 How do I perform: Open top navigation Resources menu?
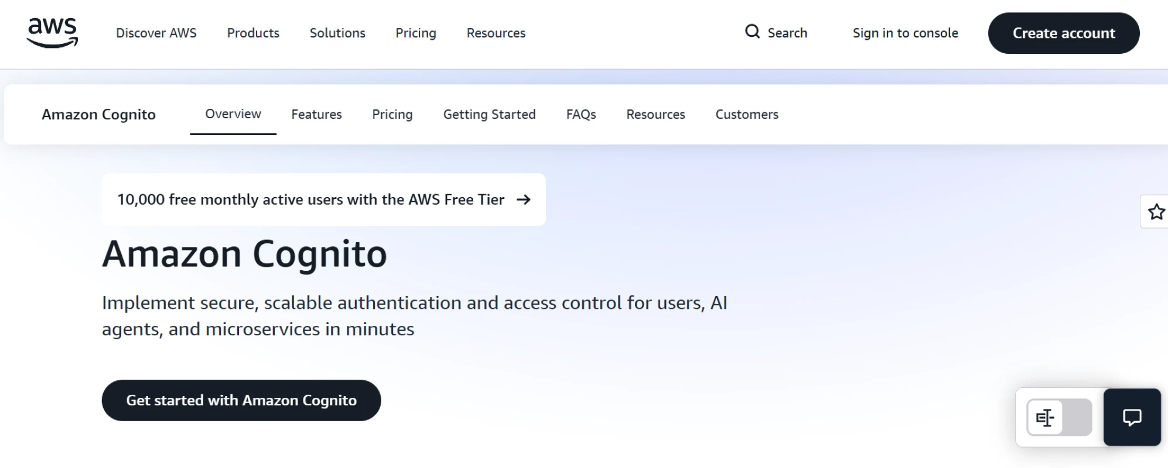pos(496,33)
